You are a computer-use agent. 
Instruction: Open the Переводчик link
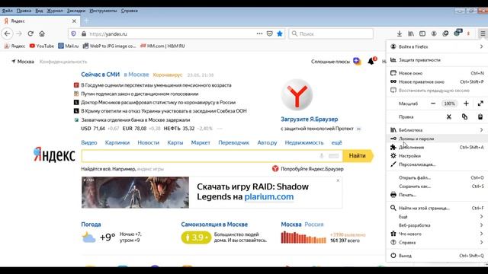tap(234, 142)
